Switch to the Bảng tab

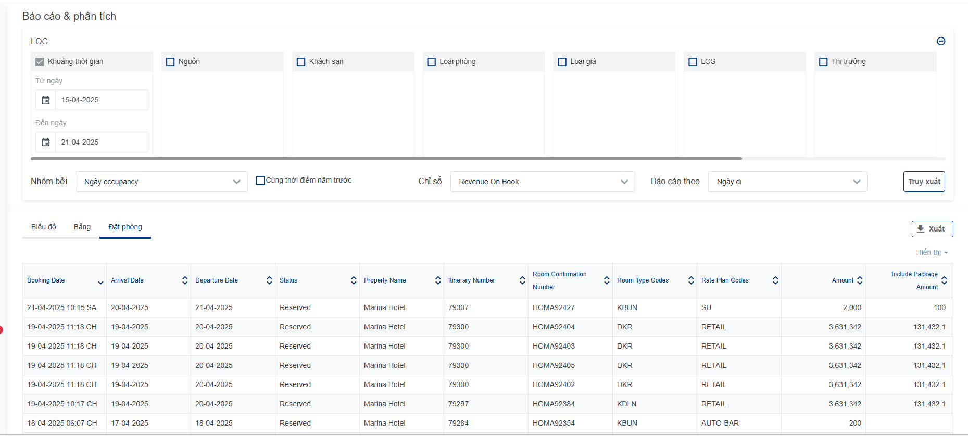tap(82, 227)
